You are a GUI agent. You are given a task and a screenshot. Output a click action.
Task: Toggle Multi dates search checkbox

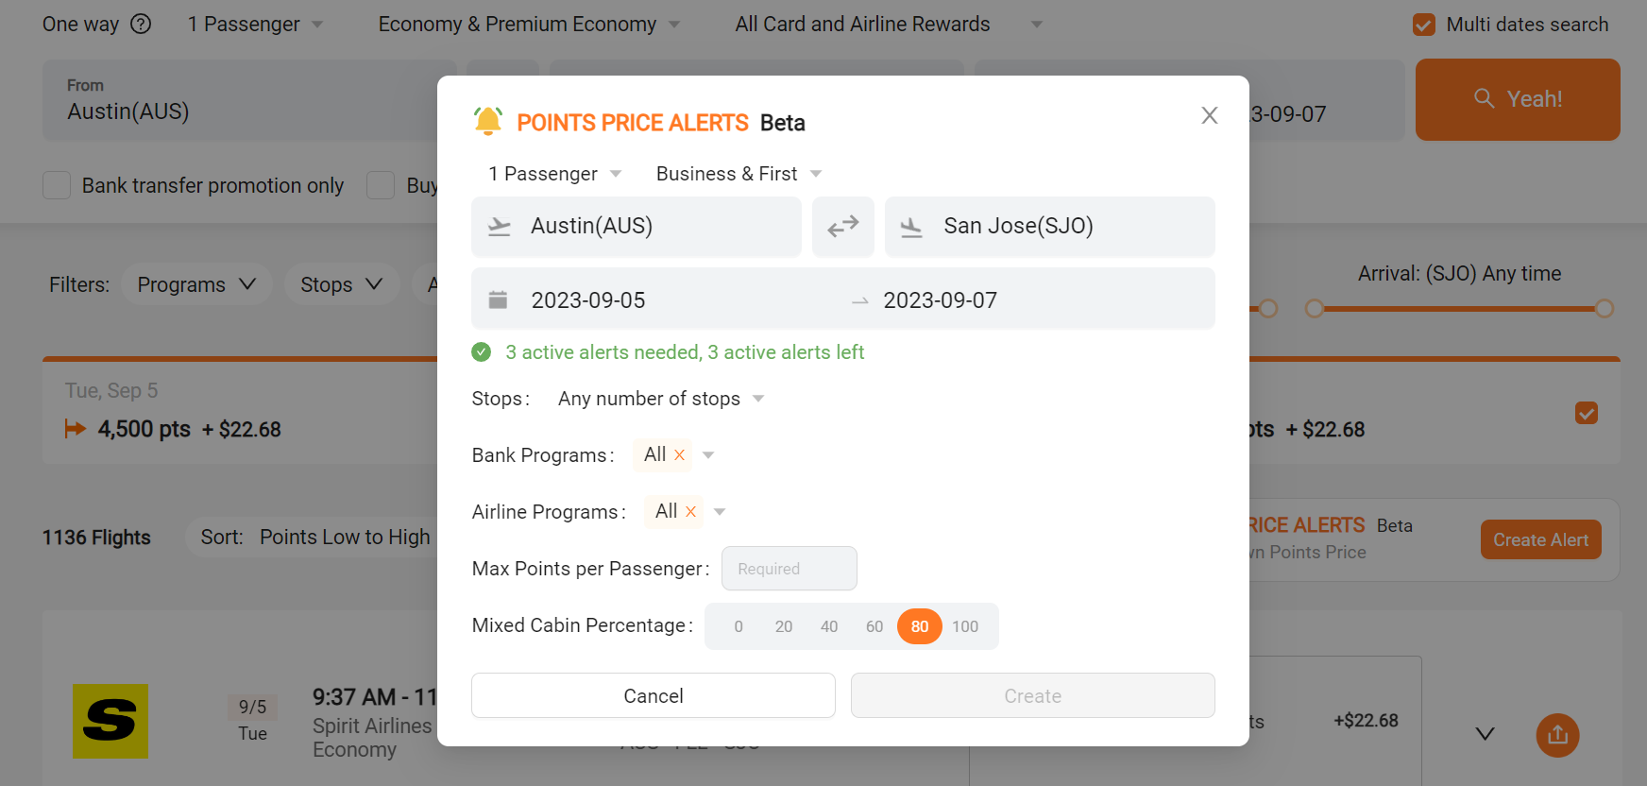coord(1423,25)
